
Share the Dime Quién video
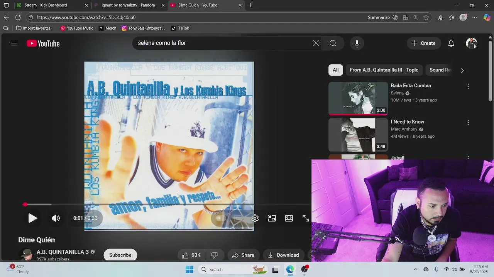(x=243, y=255)
